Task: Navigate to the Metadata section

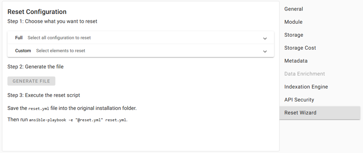Action: tap(296, 61)
